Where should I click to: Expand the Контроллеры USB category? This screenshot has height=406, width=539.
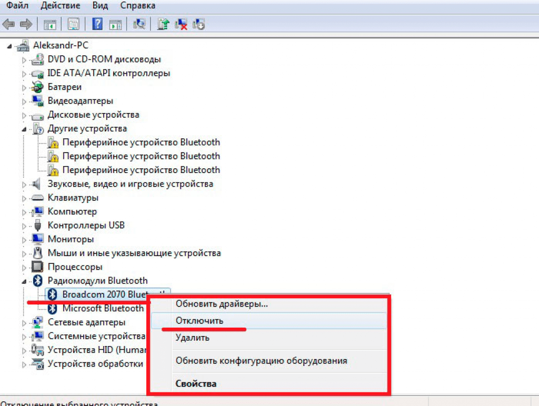(x=24, y=226)
